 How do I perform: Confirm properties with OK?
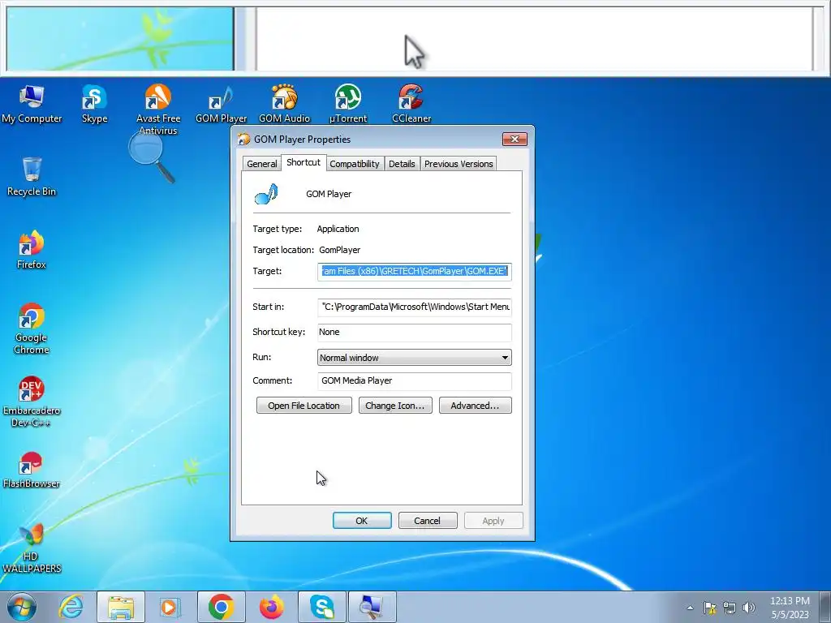click(x=362, y=521)
